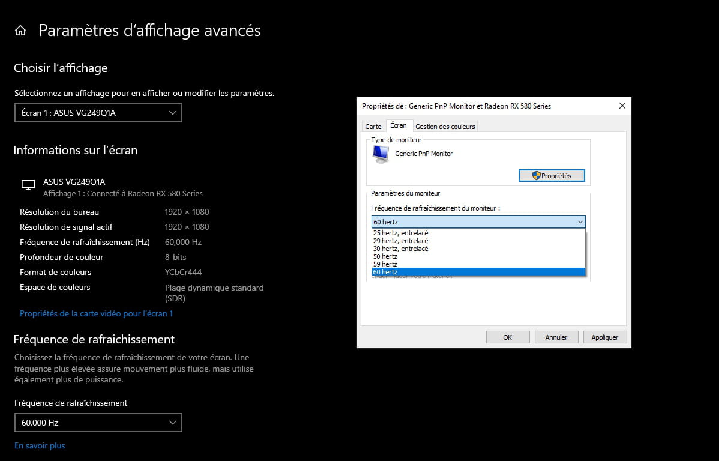Viewport: 719px width, 461px height.
Task: Click the 8-bits color depth value
Action: click(175, 258)
